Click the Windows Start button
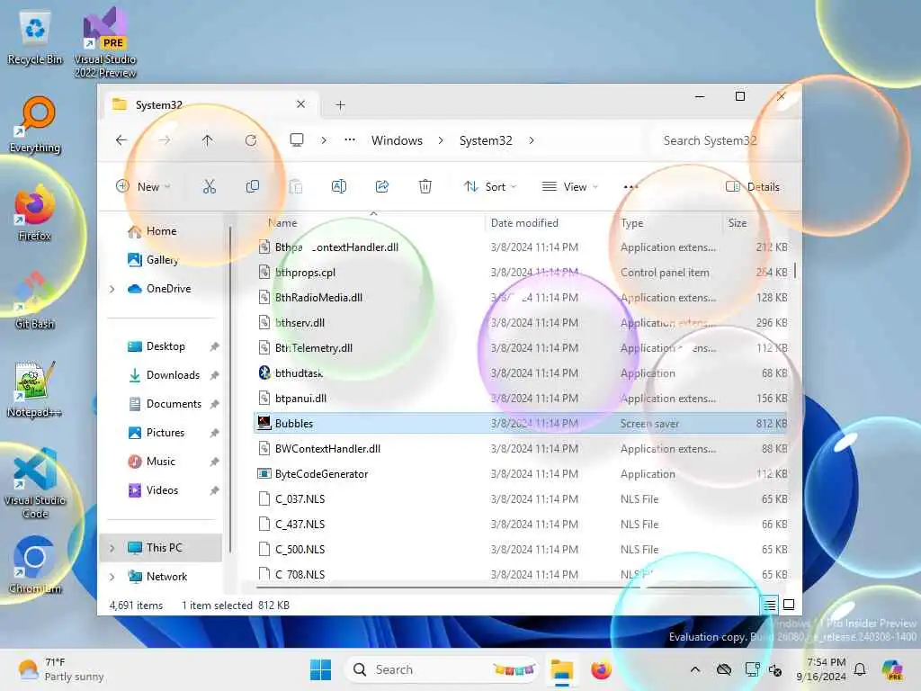Viewport: 921px width, 691px height. click(321, 669)
